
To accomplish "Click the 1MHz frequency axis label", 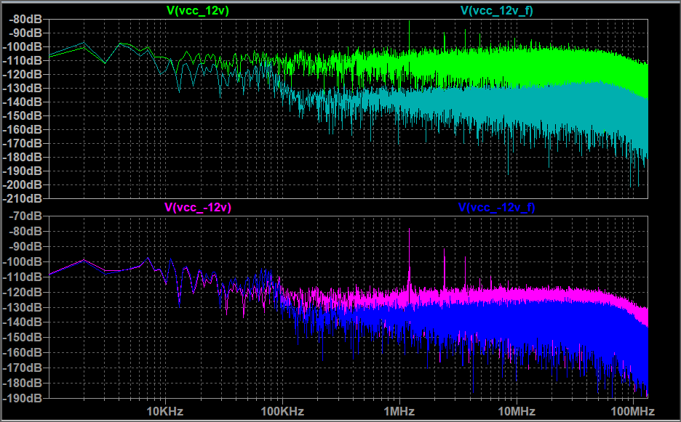I will [x=399, y=410].
